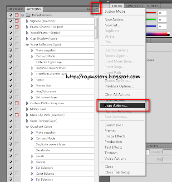Toggle checkbox for Sepia Toning (layer)

[10, 121]
